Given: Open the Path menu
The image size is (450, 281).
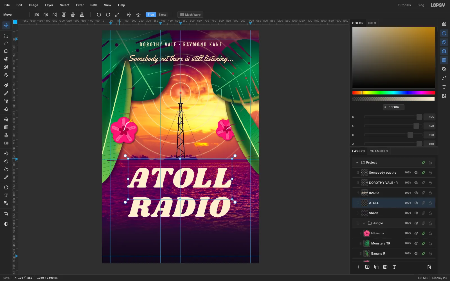Looking at the screenshot, I should tap(94, 5).
